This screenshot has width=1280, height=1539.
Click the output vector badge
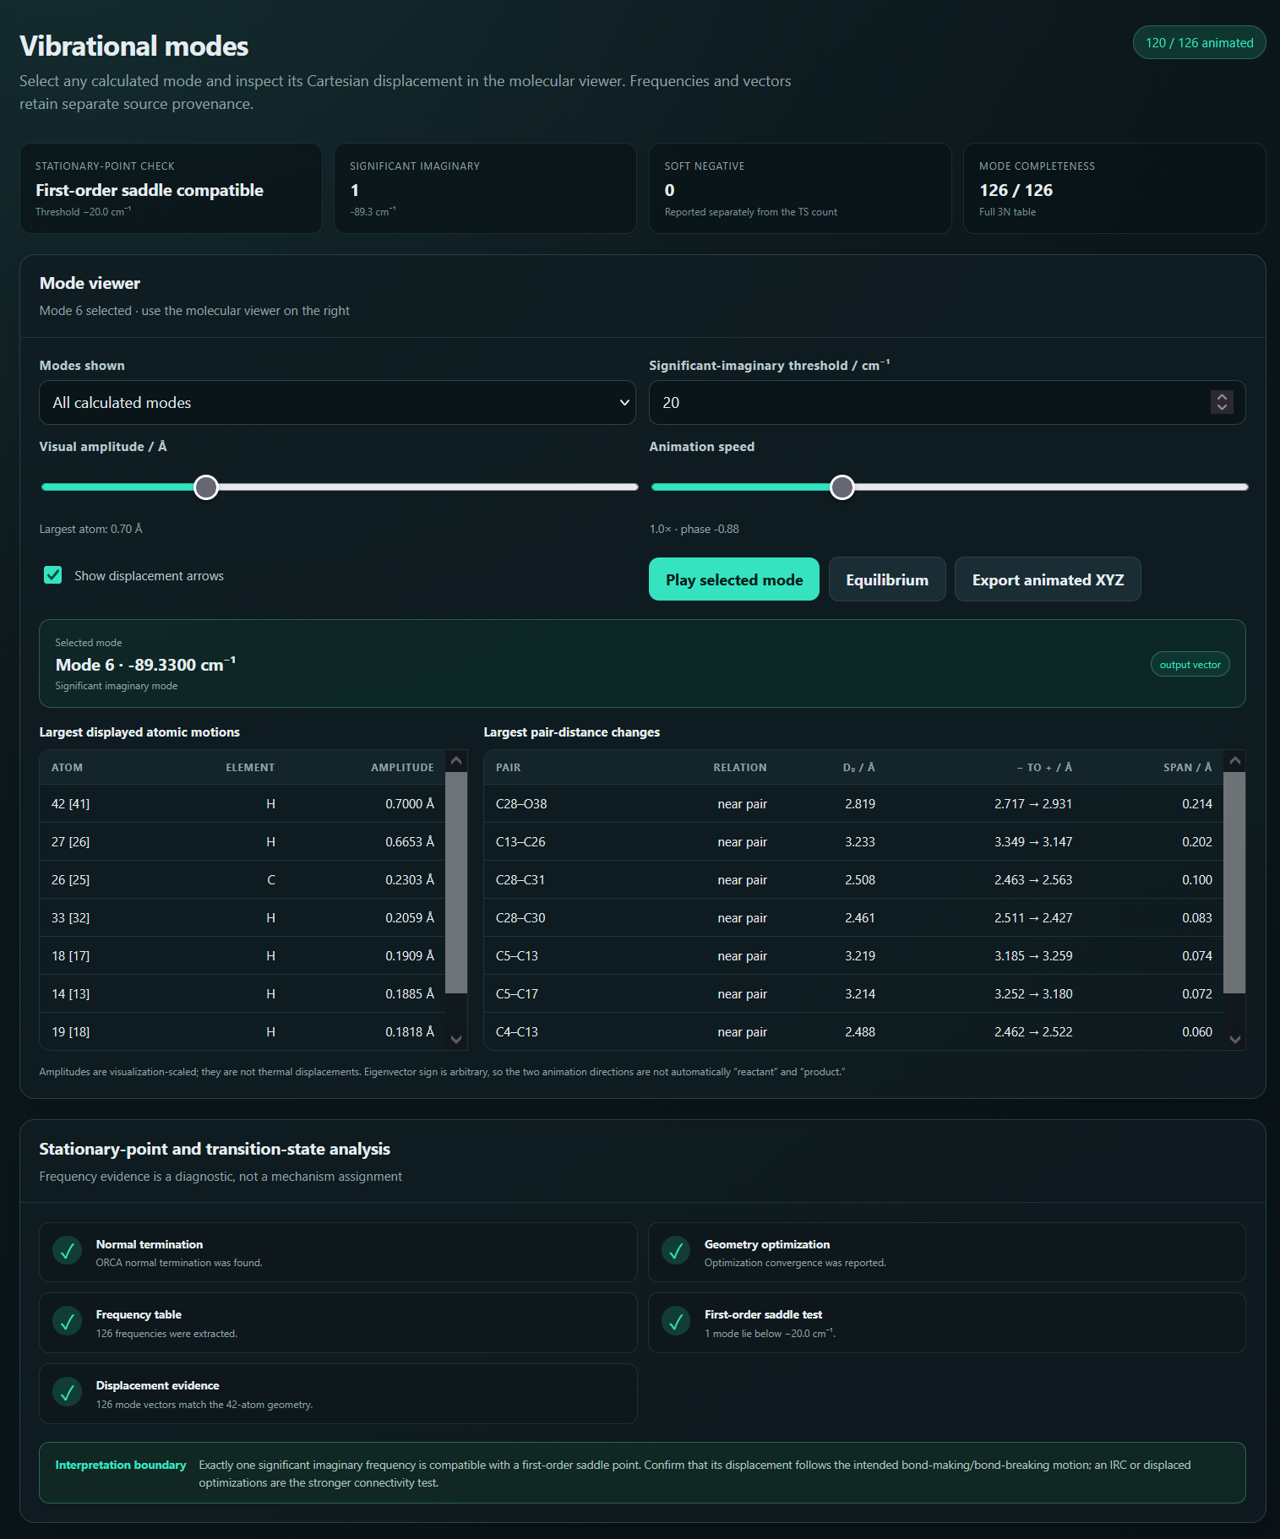coord(1190,665)
